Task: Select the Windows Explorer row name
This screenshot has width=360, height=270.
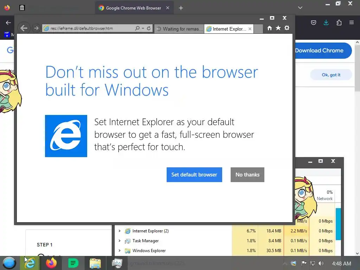Action: pyautogui.click(x=149, y=251)
